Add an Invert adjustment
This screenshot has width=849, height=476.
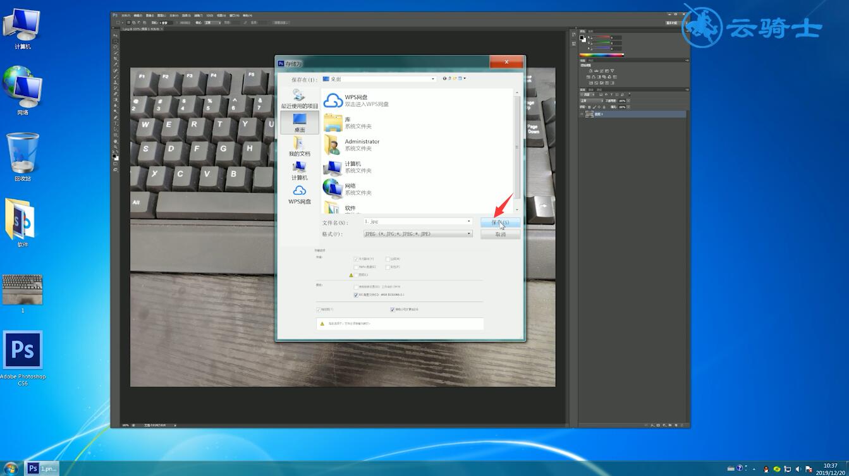pyautogui.click(x=591, y=83)
